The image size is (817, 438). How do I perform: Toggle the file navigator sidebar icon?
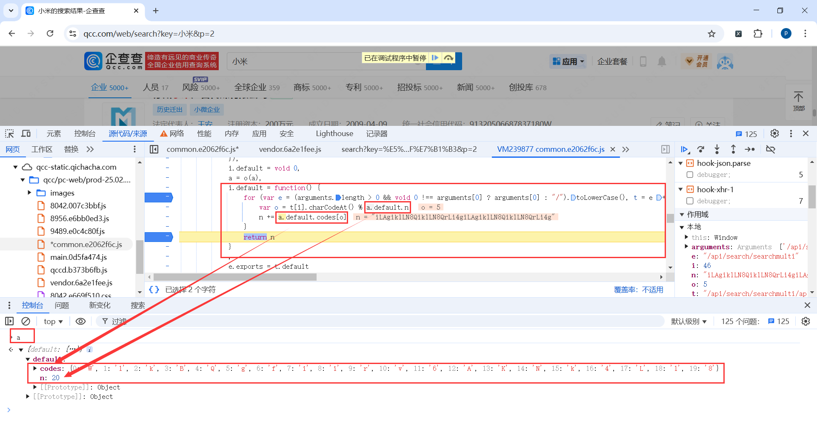pyautogui.click(x=154, y=149)
